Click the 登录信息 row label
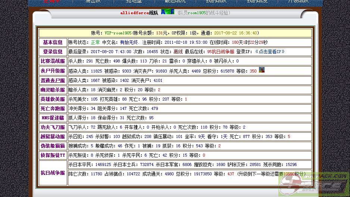Viewport: 350px width, 197px height. 53,52
